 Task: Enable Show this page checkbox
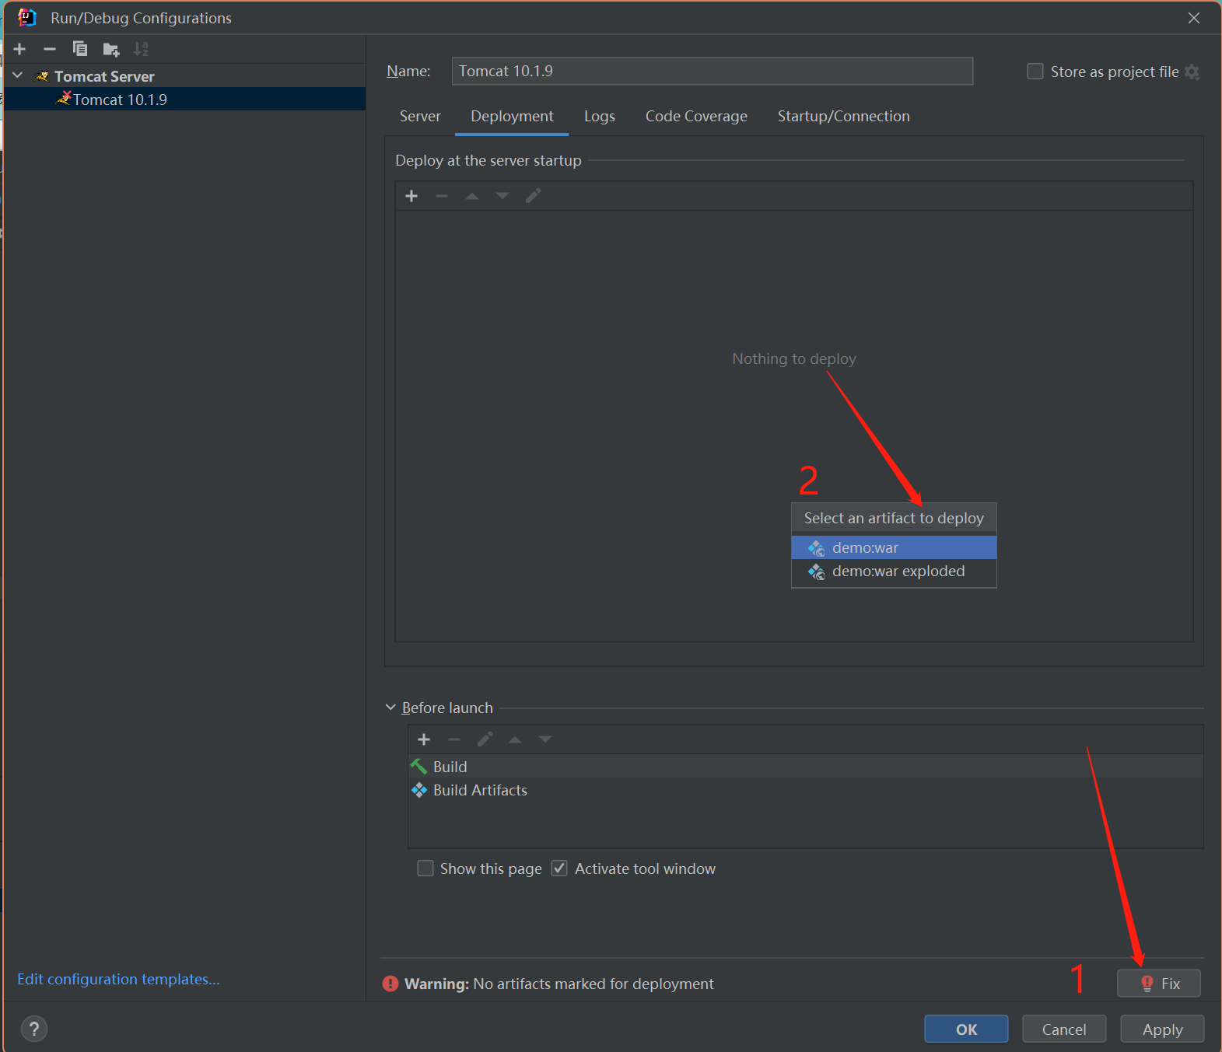425,869
